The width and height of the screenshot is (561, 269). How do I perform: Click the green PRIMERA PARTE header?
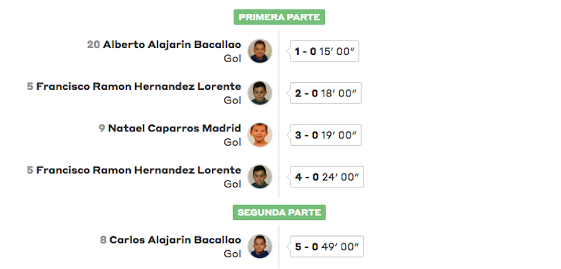pos(279,17)
